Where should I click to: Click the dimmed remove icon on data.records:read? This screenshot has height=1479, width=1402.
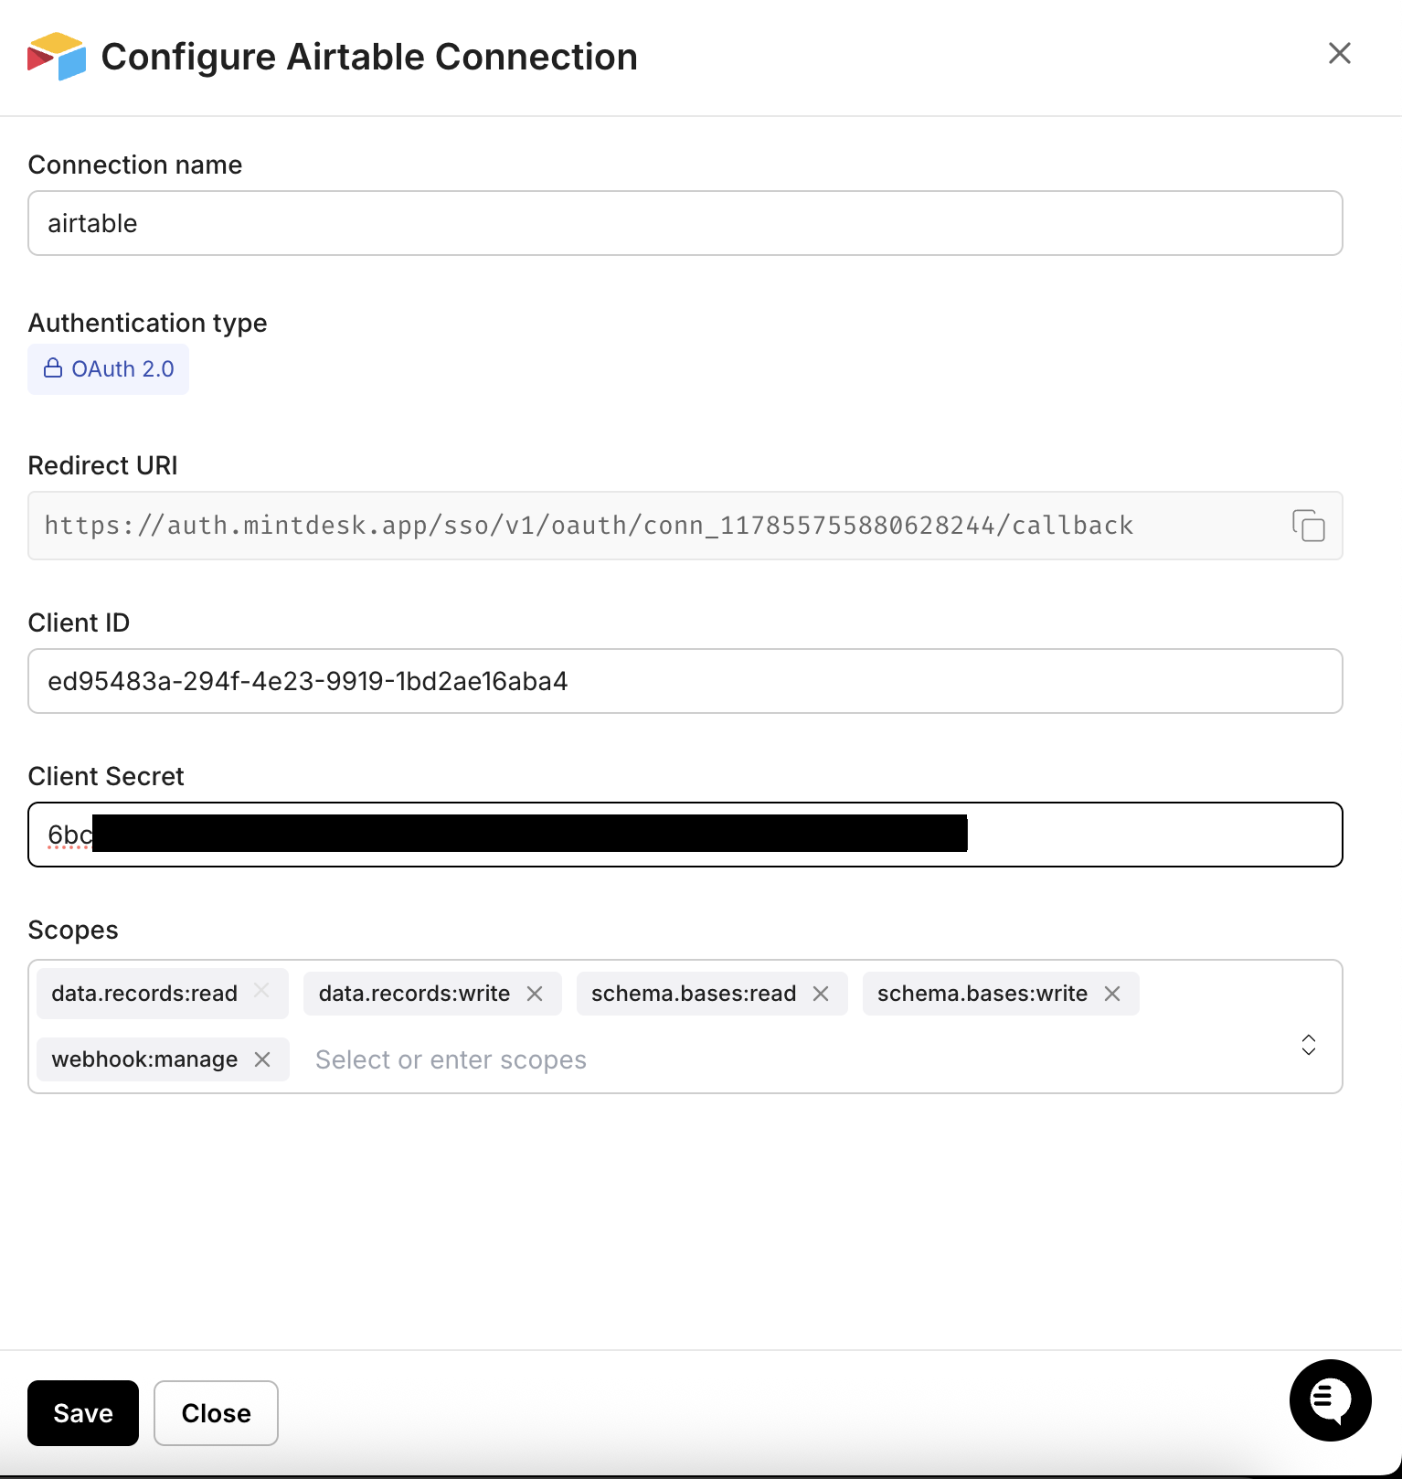pyautogui.click(x=260, y=993)
